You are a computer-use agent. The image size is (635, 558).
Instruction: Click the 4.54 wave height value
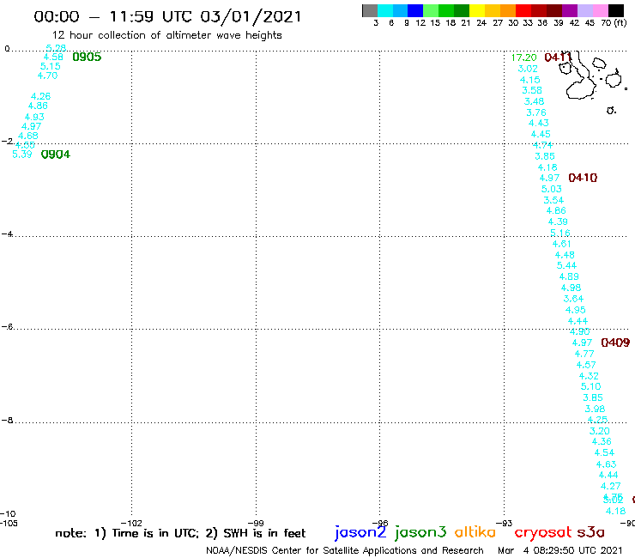click(604, 452)
